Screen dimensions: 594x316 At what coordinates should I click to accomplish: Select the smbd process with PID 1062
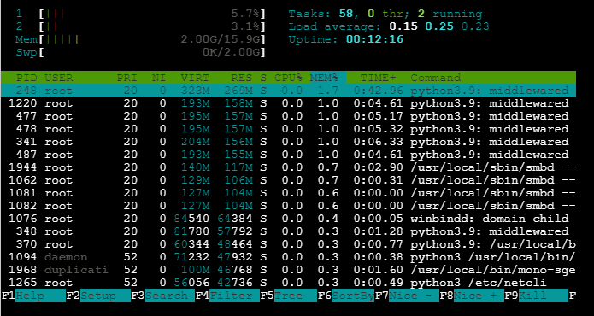(288, 180)
